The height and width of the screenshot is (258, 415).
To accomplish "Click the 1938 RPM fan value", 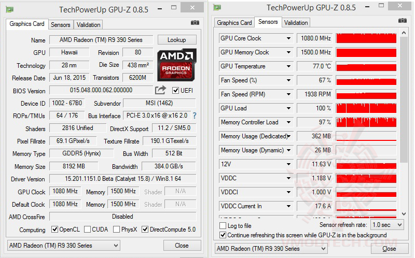I will click(x=315, y=94).
